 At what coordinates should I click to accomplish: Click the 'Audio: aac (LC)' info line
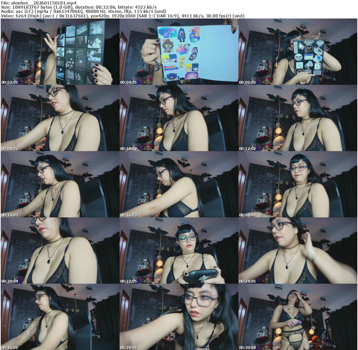(x=84, y=12)
